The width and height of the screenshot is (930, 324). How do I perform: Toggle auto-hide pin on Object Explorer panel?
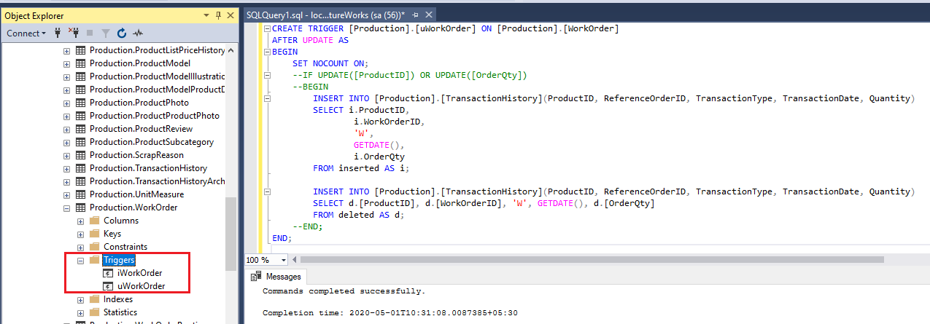(218, 15)
